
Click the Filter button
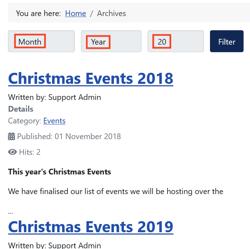pyautogui.click(x=227, y=41)
